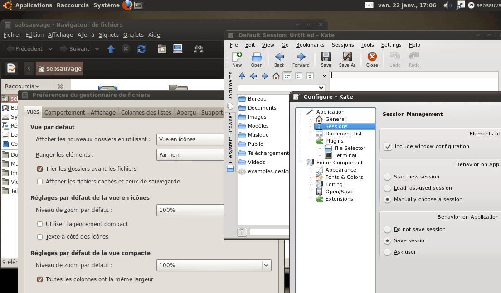Click the Back arrow in Kate toolbar
This screenshot has height=293, width=501.
click(279, 57)
